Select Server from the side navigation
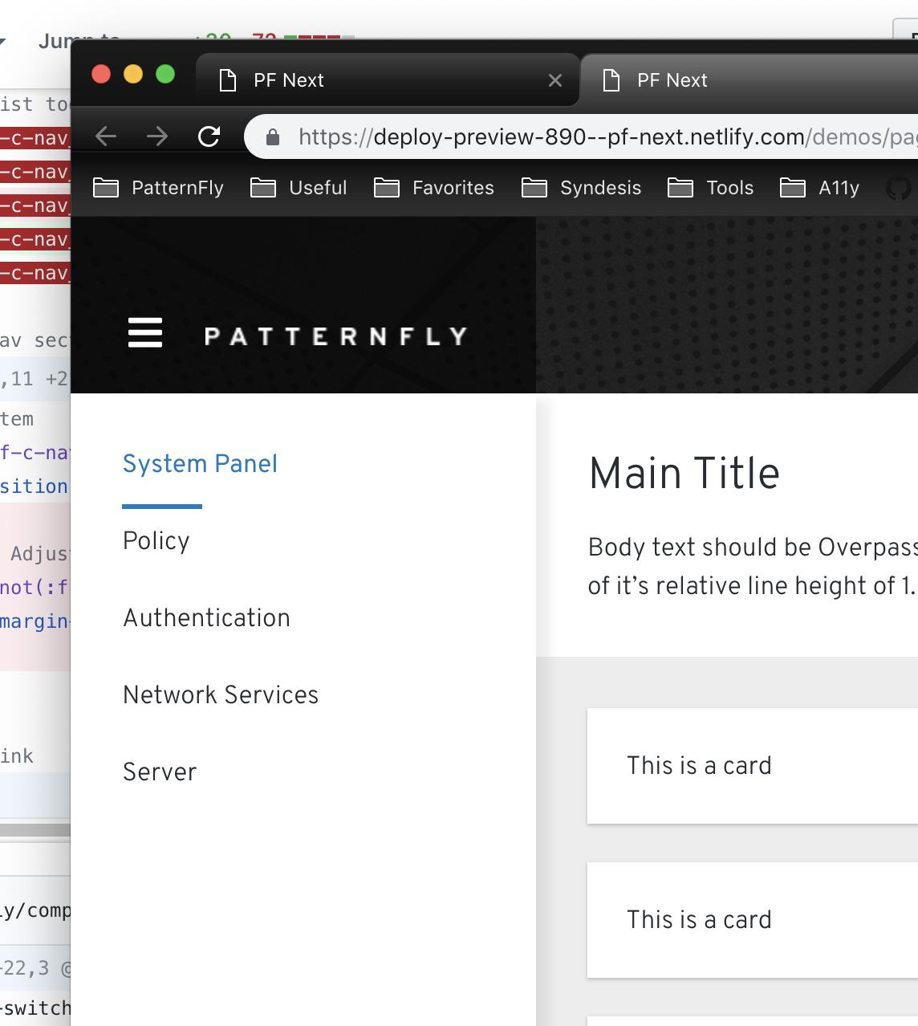 (x=159, y=772)
